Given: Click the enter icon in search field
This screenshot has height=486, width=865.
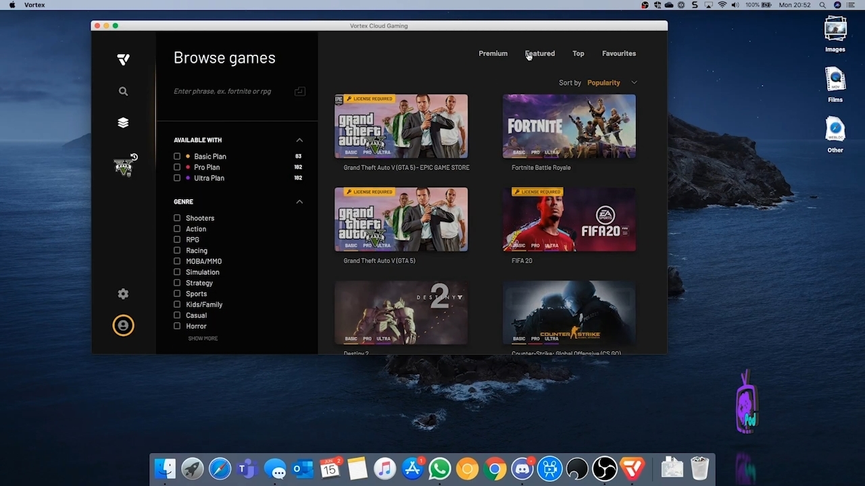Looking at the screenshot, I should [299, 91].
